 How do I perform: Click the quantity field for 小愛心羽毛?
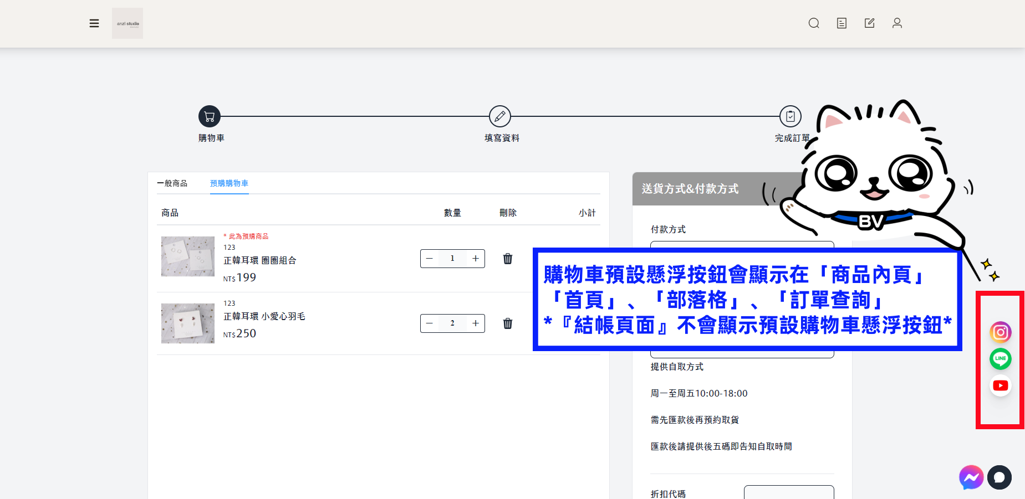click(x=452, y=323)
